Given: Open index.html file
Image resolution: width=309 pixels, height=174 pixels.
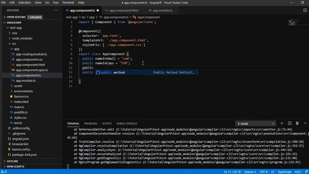Looking at the screenshot, I should (x=21, y=102).
